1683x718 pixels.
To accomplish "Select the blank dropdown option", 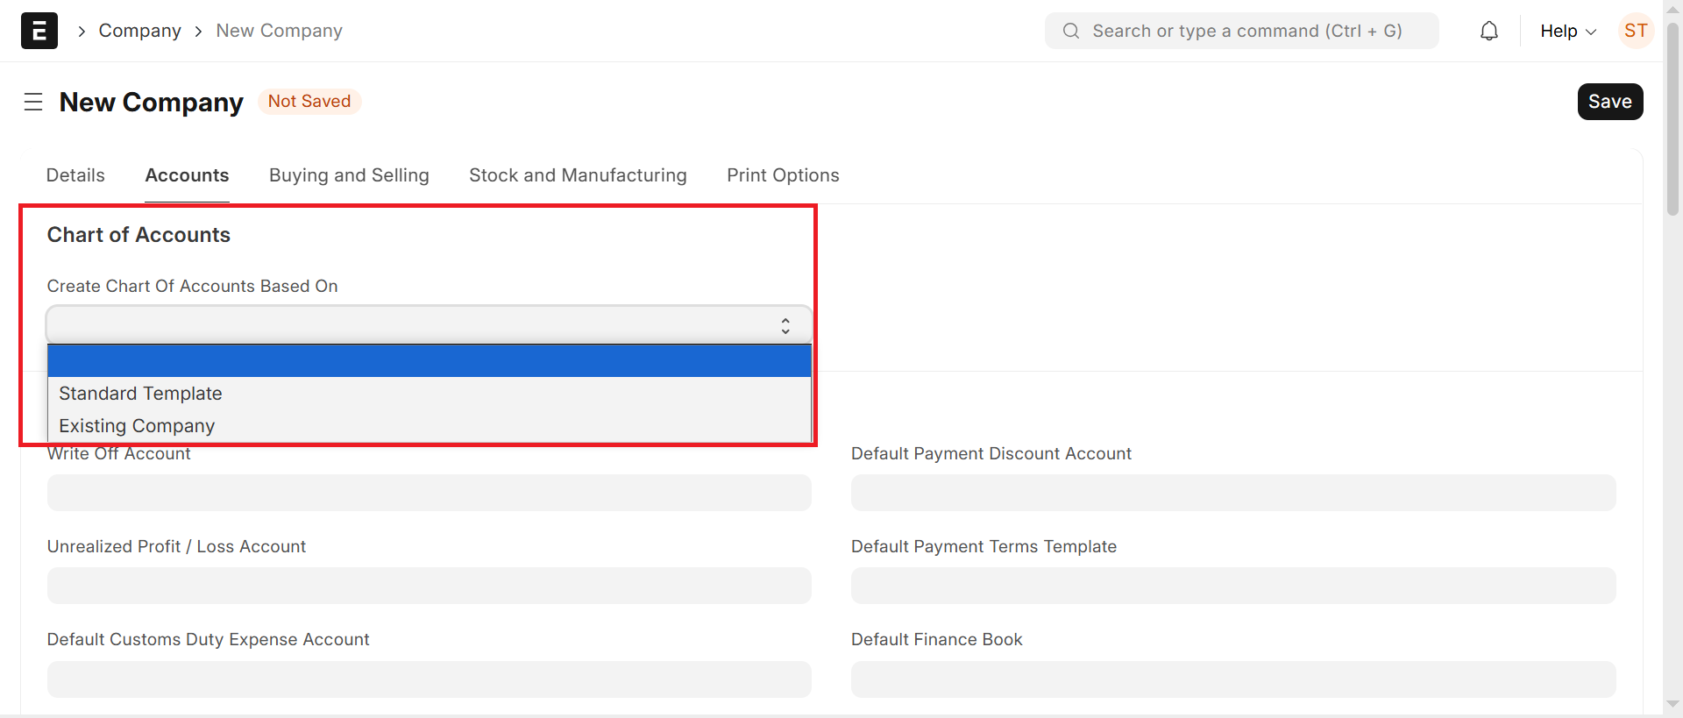I will (x=429, y=360).
